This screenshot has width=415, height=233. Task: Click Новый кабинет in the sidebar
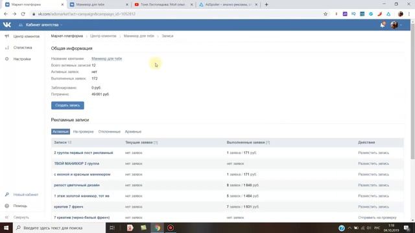[x=21, y=195]
